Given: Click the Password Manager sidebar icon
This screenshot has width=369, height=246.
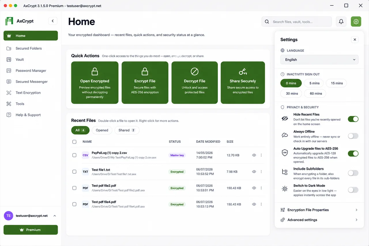Looking at the screenshot, I should coord(9,71).
